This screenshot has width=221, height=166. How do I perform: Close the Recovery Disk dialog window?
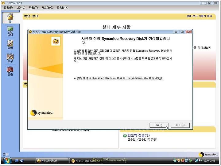pyautogui.click(x=188, y=32)
